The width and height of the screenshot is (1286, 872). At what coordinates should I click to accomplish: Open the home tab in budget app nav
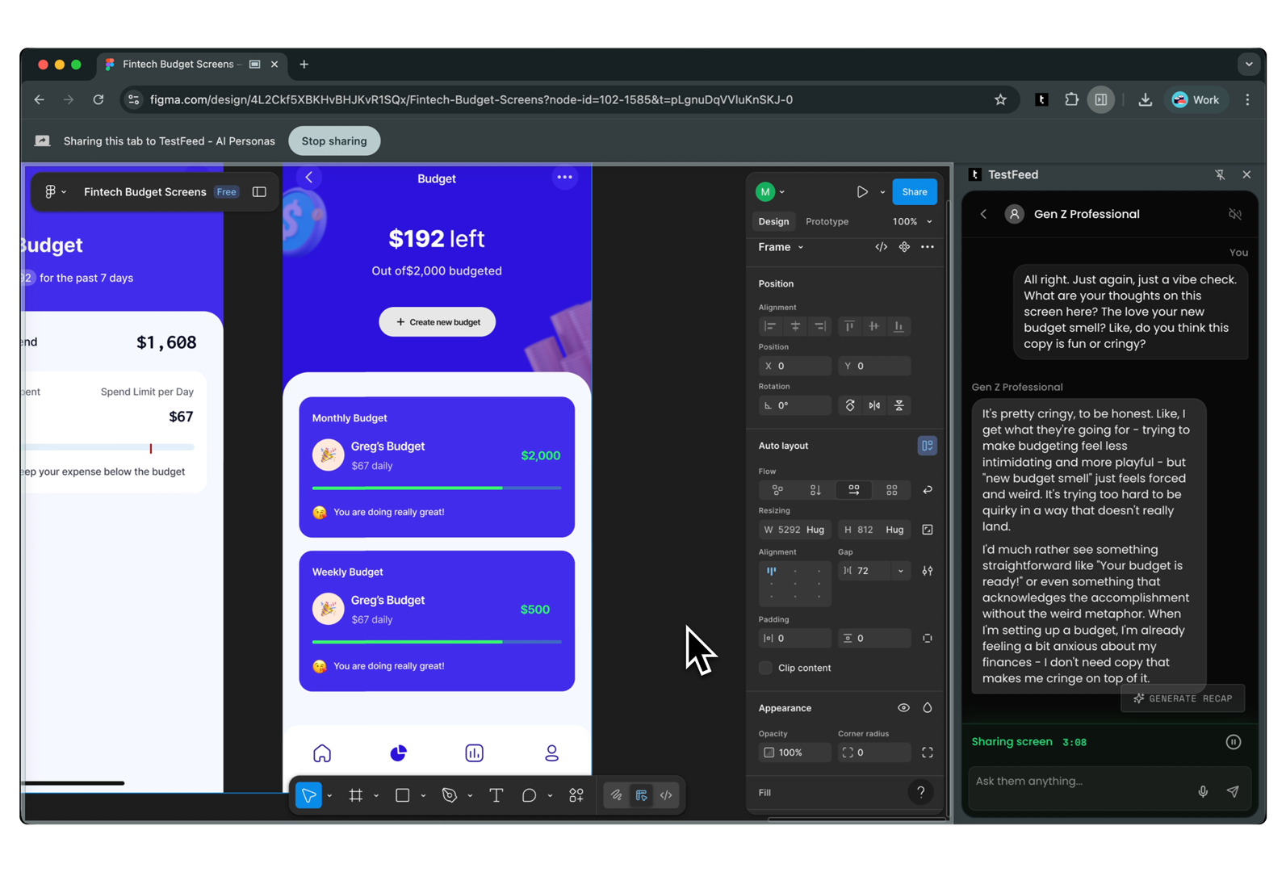click(322, 753)
